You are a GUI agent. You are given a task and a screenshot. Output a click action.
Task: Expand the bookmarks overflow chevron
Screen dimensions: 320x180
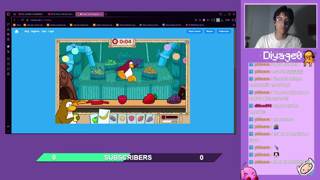[234, 25]
